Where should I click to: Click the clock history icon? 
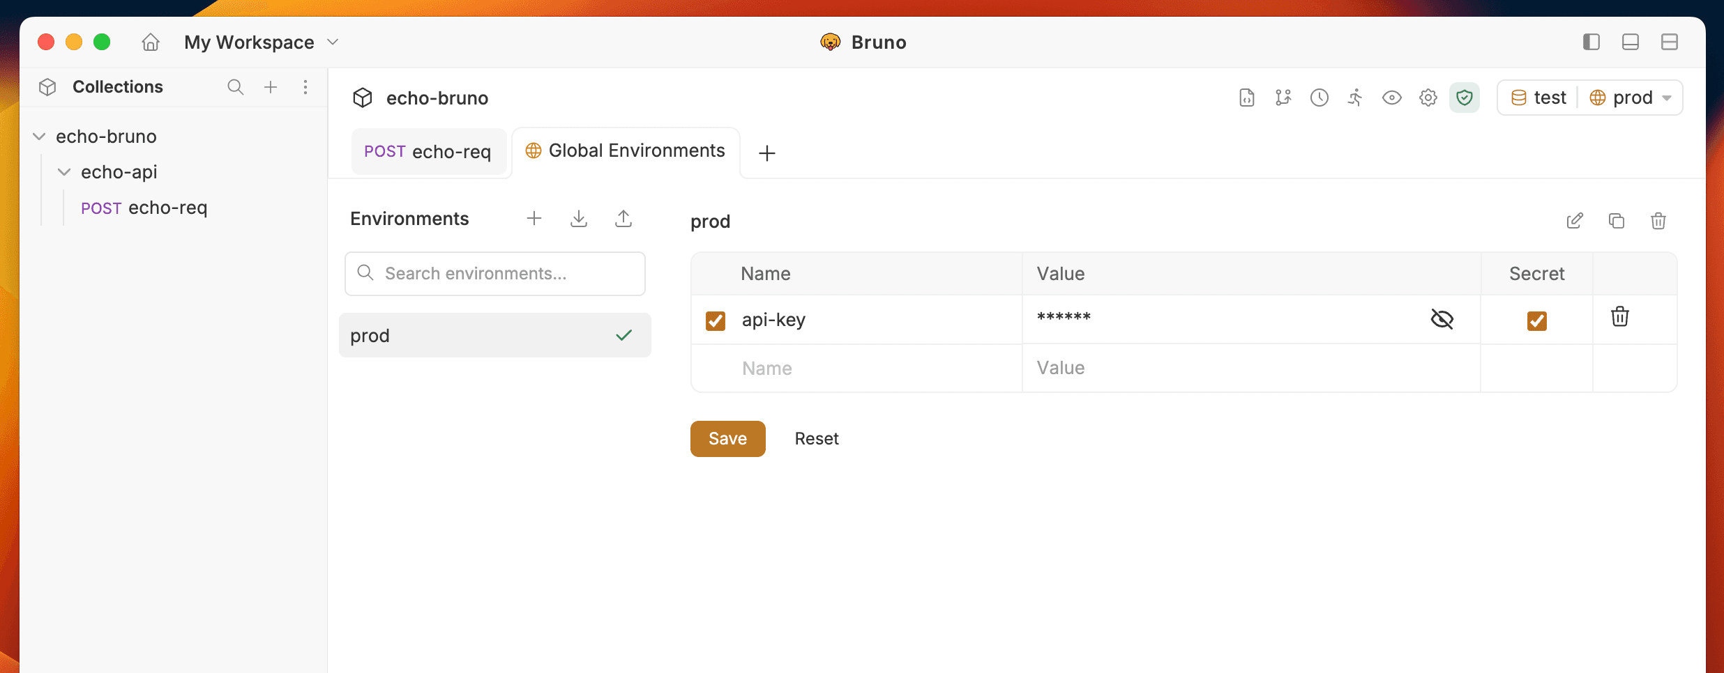click(x=1319, y=98)
